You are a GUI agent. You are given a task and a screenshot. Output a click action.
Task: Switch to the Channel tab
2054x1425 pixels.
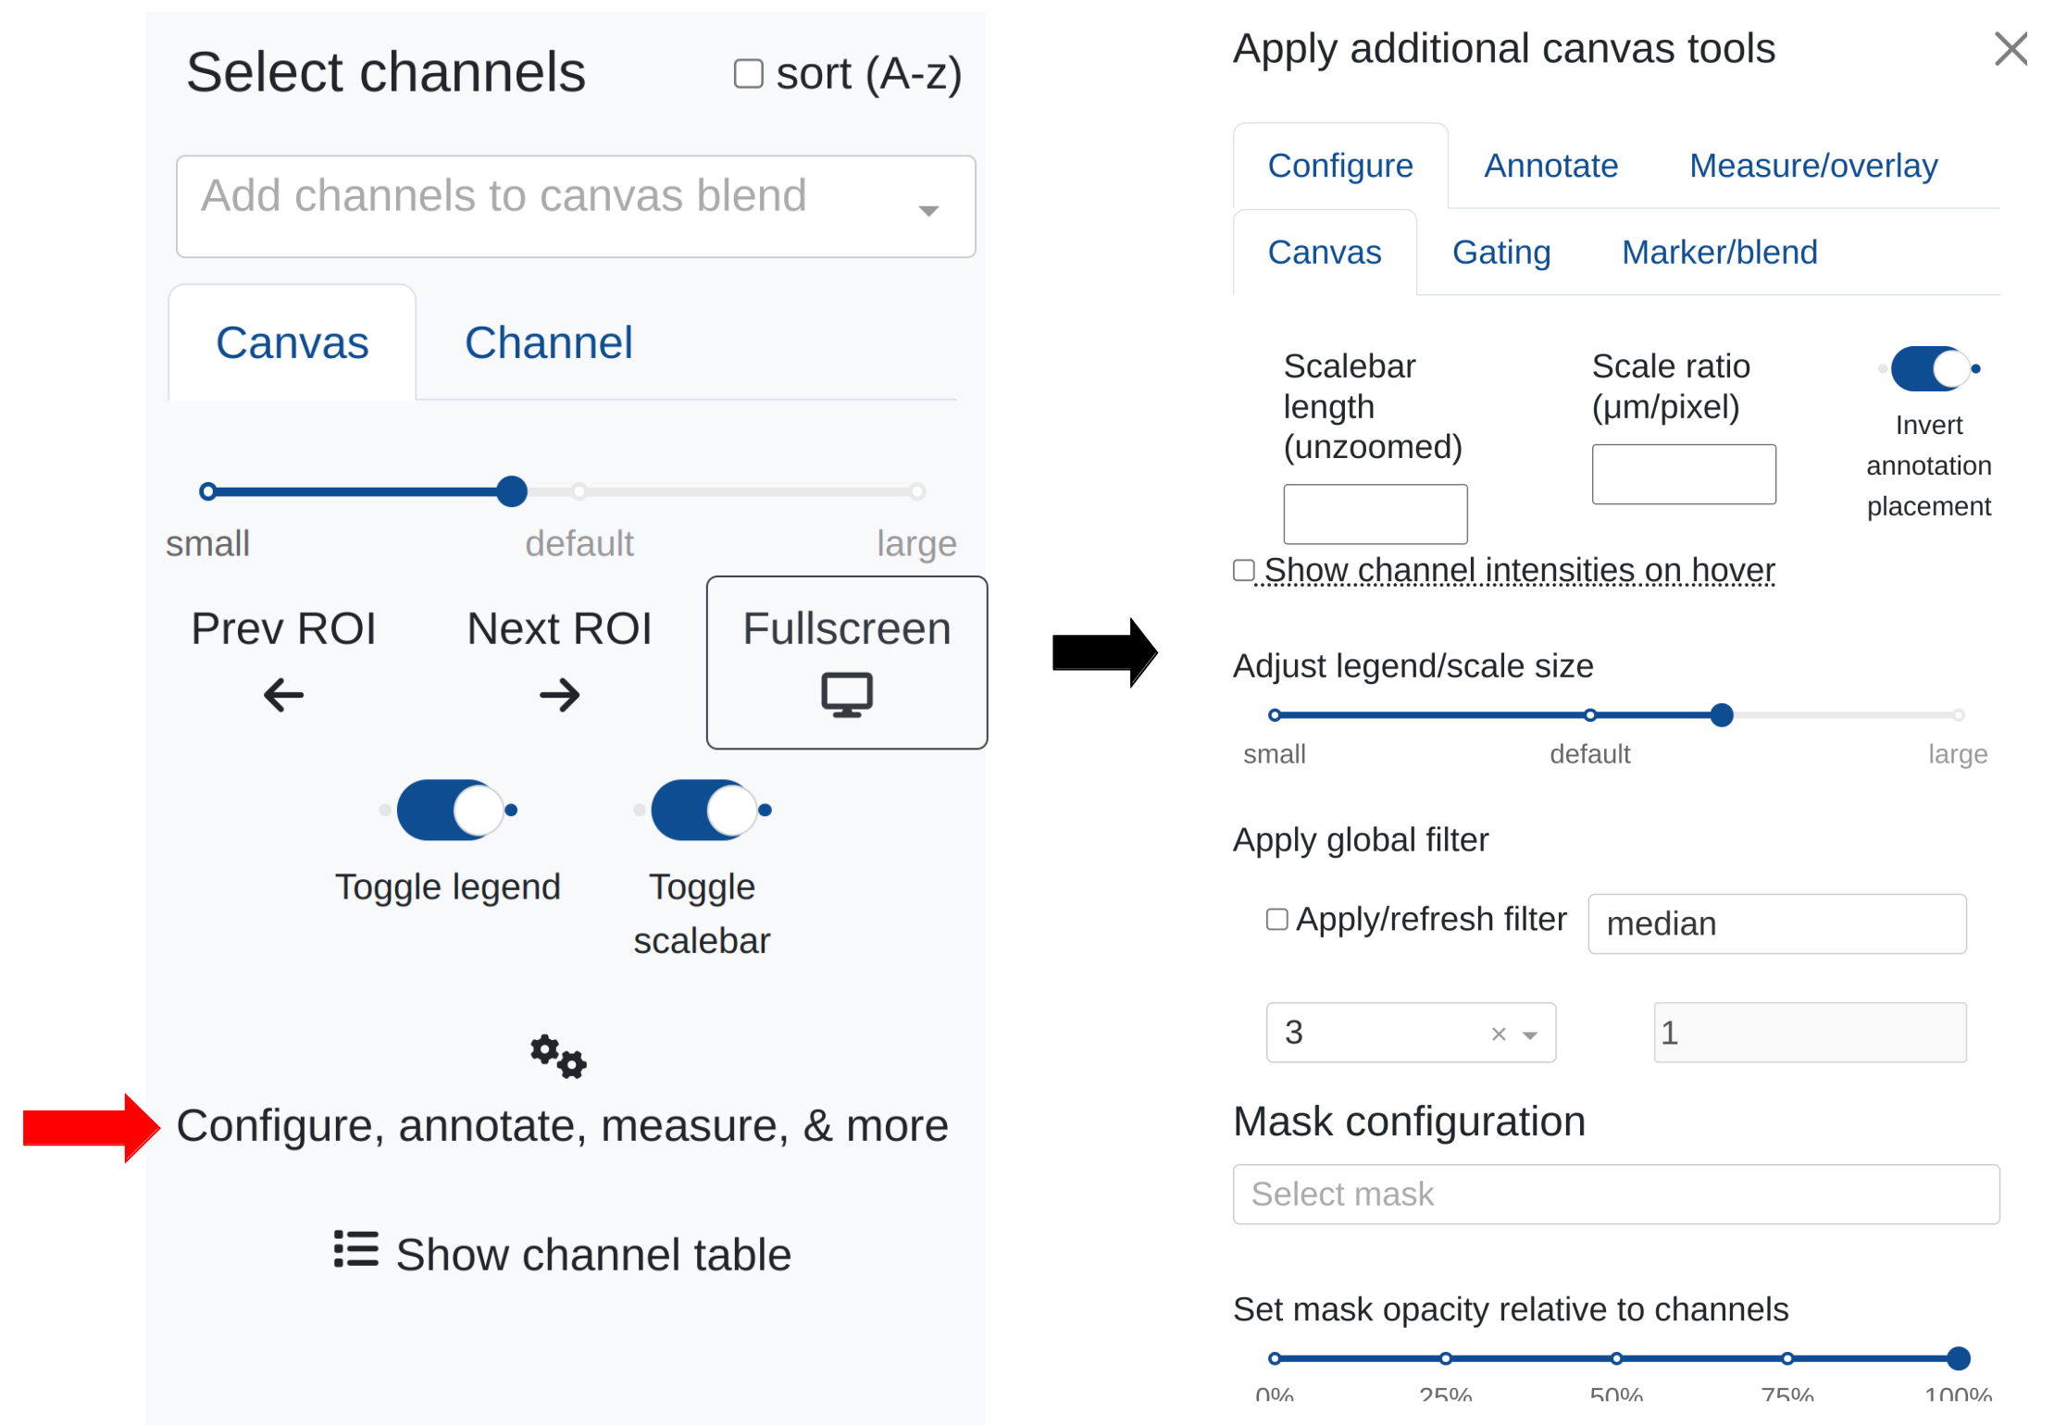coord(548,343)
